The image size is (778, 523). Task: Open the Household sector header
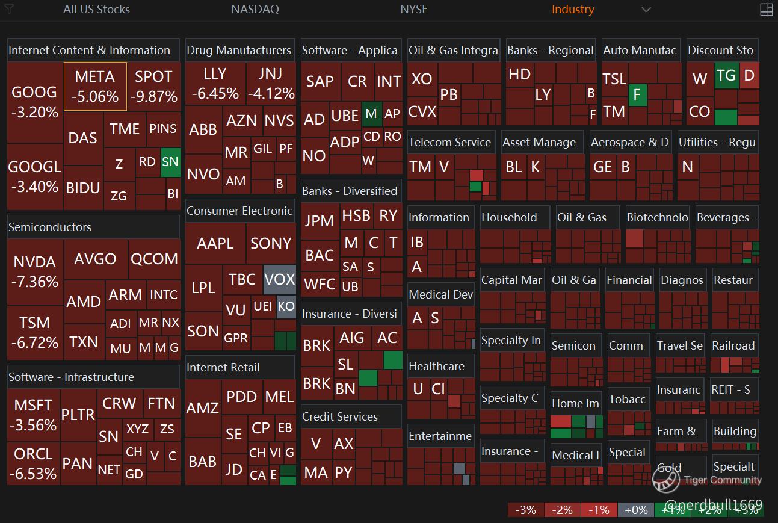515,218
